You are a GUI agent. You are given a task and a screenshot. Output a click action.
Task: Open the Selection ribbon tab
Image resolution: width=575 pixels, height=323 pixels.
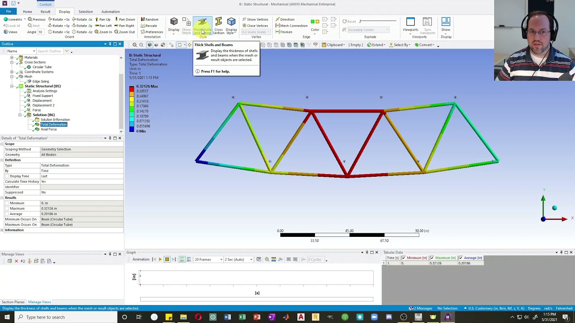[85, 12]
